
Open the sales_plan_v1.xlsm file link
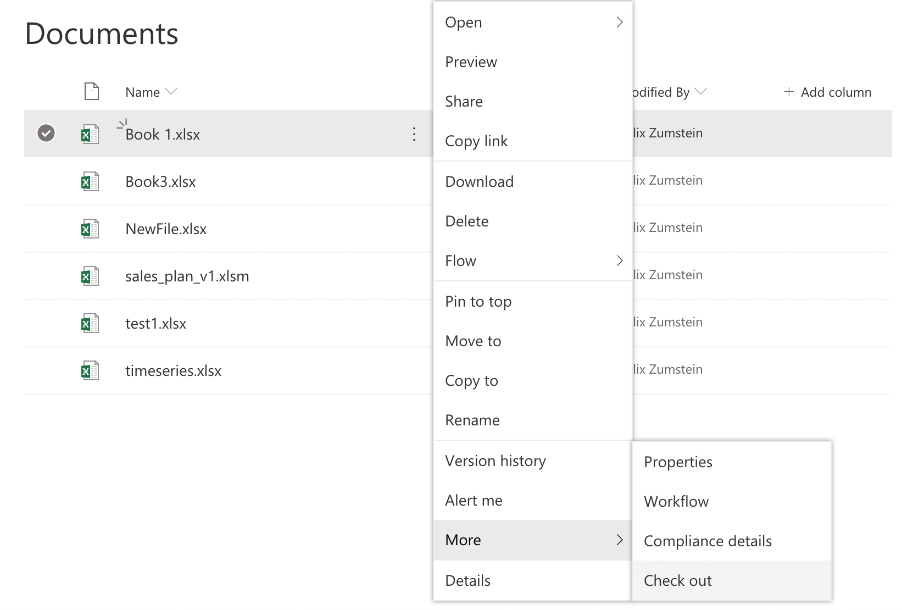(x=187, y=276)
